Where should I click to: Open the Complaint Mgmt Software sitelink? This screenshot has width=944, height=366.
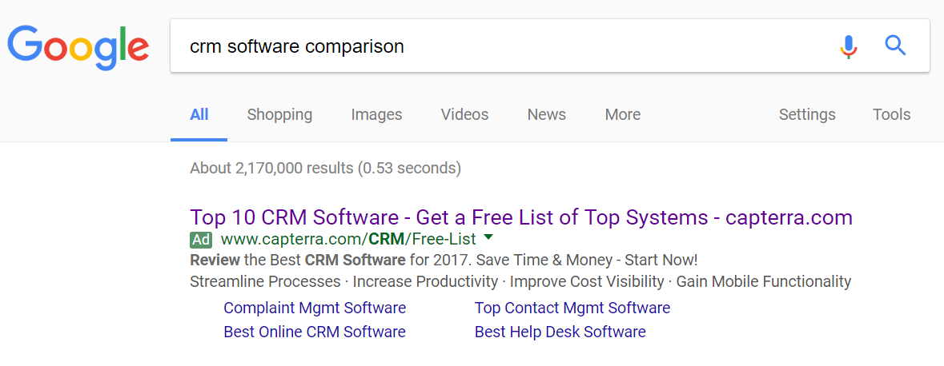coord(315,308)
